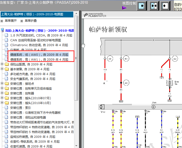Click the 菜单折叠 collapse-all icon

(x=22, y=21)
